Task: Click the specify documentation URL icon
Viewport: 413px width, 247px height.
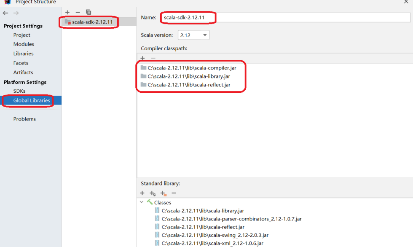Action: tap(153, 193)
